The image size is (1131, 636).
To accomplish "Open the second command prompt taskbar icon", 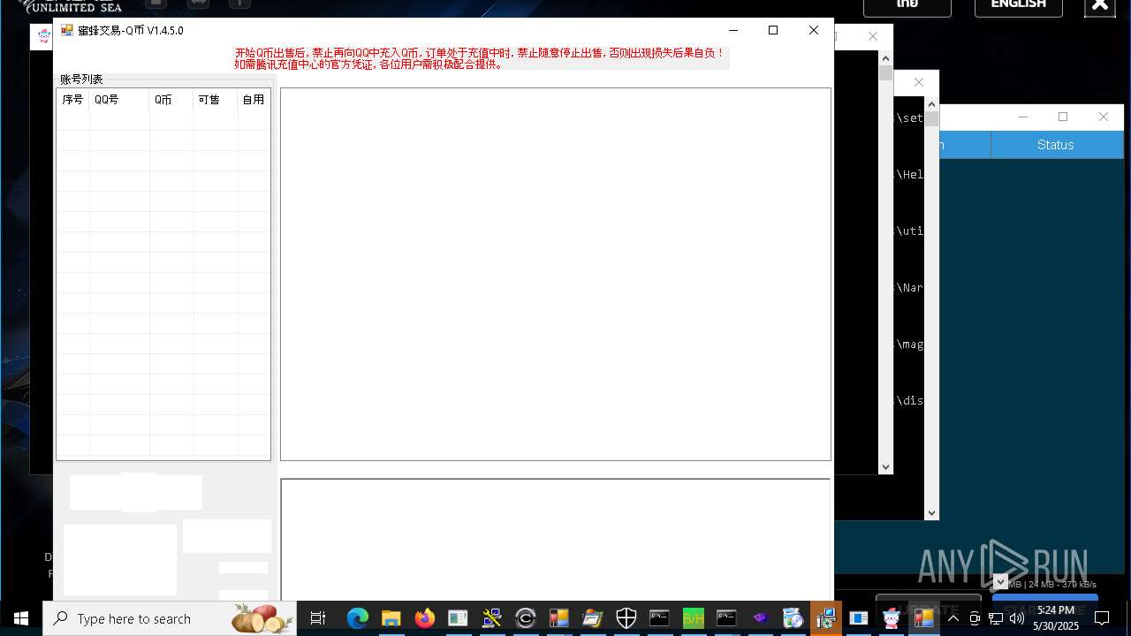I will click(x=726, y=618).
